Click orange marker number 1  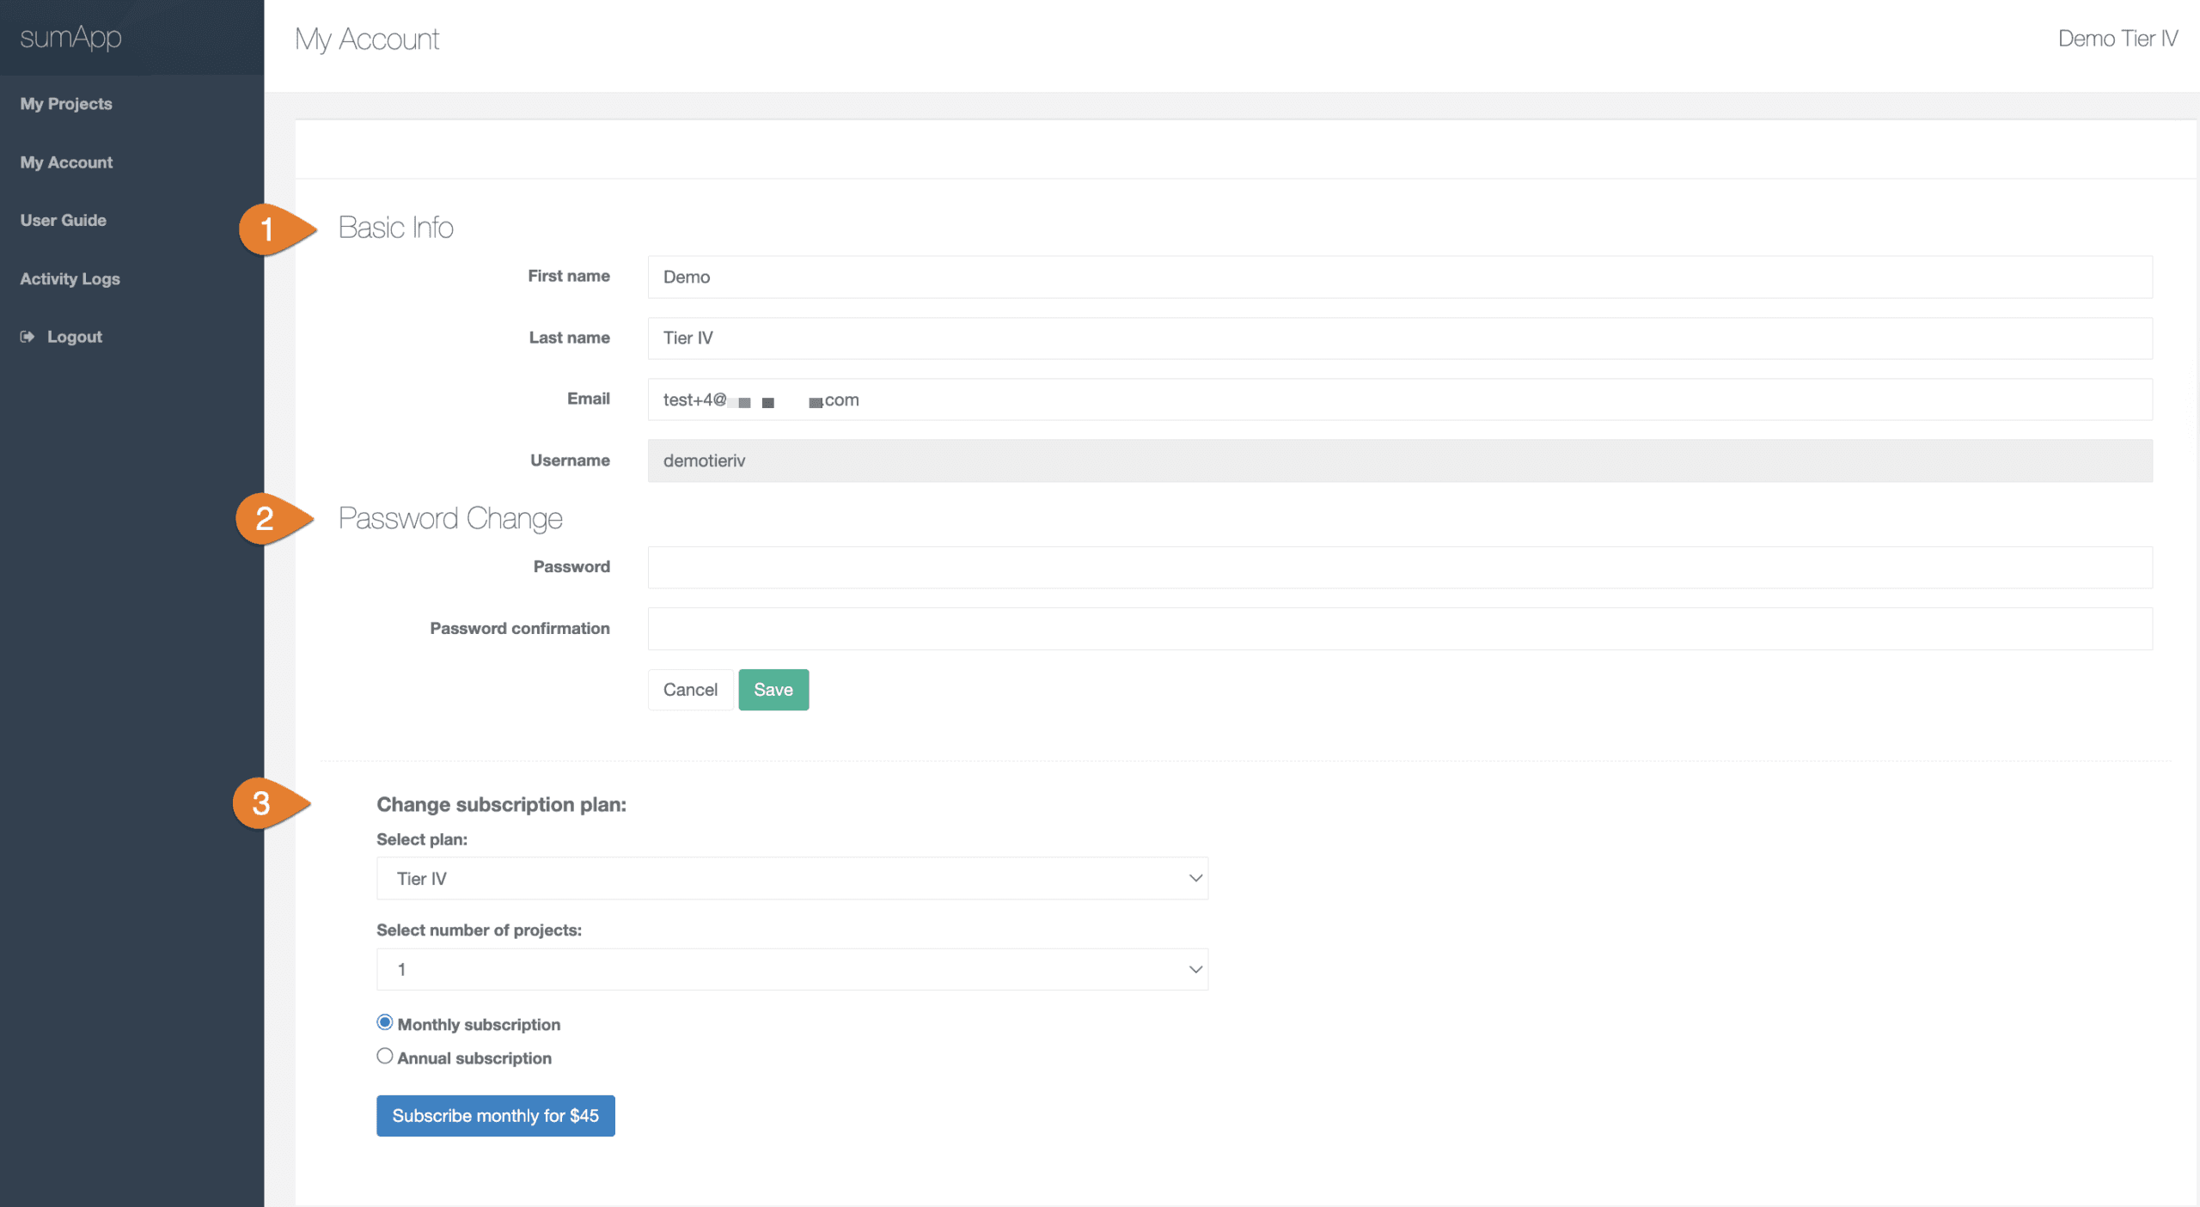(268, 229)
